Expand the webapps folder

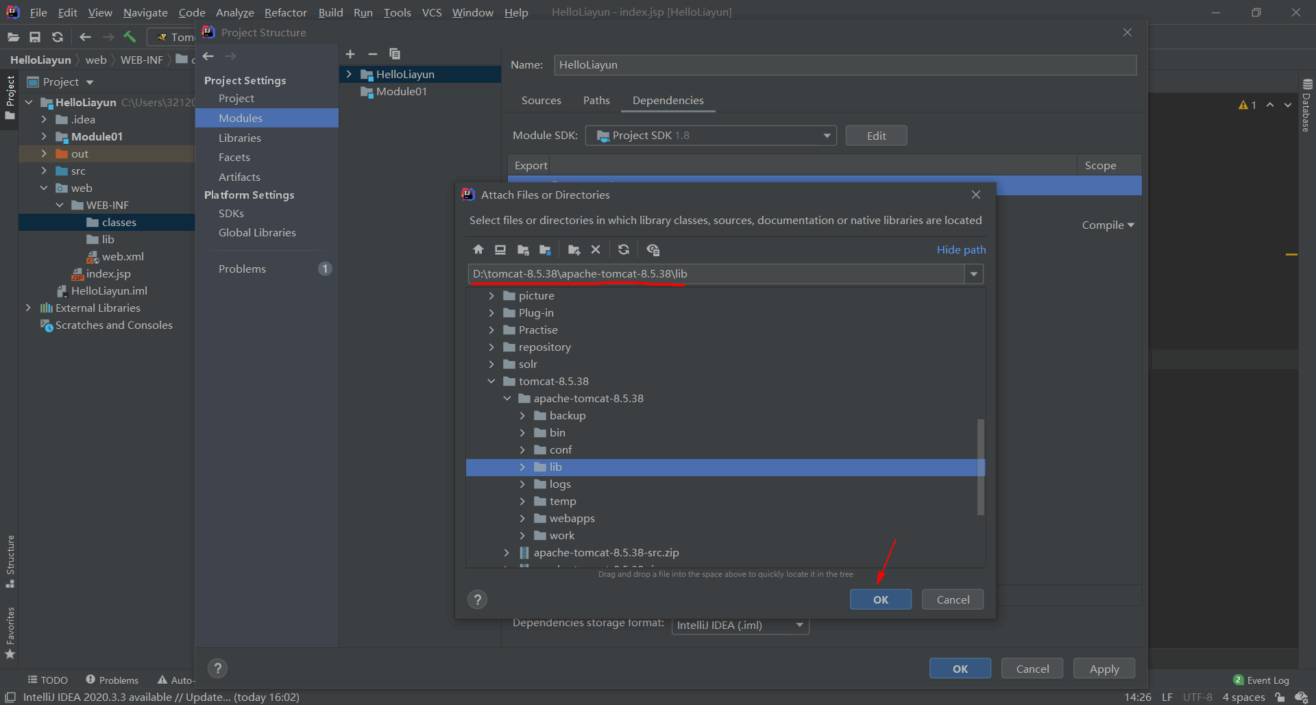[x=522, y=519]
